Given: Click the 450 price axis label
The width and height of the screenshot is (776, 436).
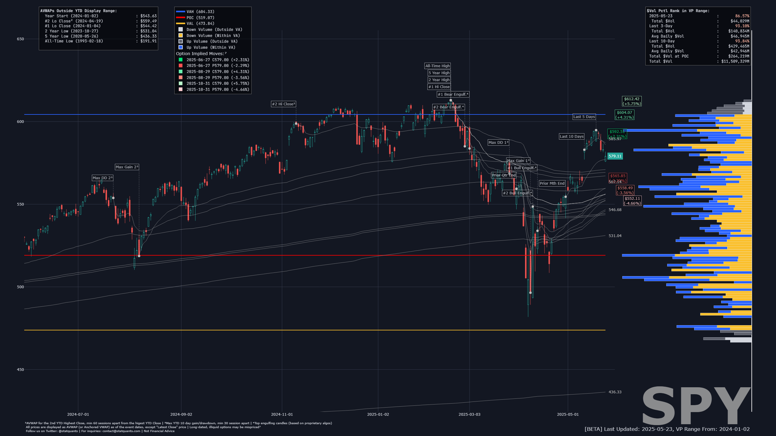Looking at the screenshot, I should [20, 370].
